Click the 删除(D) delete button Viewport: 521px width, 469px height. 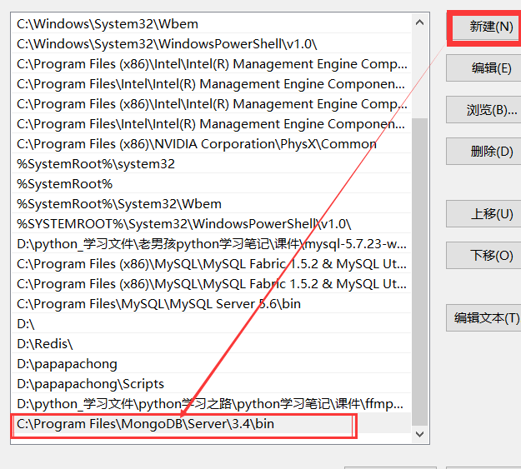click(x=483, y=151)
